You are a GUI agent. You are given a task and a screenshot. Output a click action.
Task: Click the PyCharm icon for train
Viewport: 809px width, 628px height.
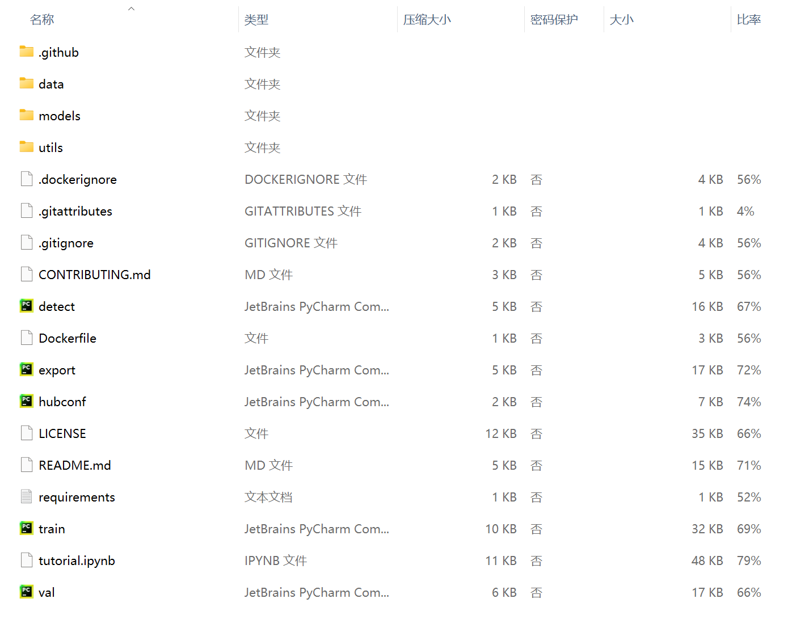[x=26, y=528]
